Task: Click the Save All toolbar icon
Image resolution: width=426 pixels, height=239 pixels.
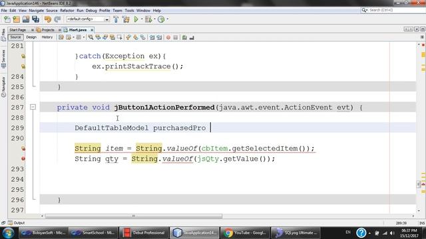Action: 35,19
